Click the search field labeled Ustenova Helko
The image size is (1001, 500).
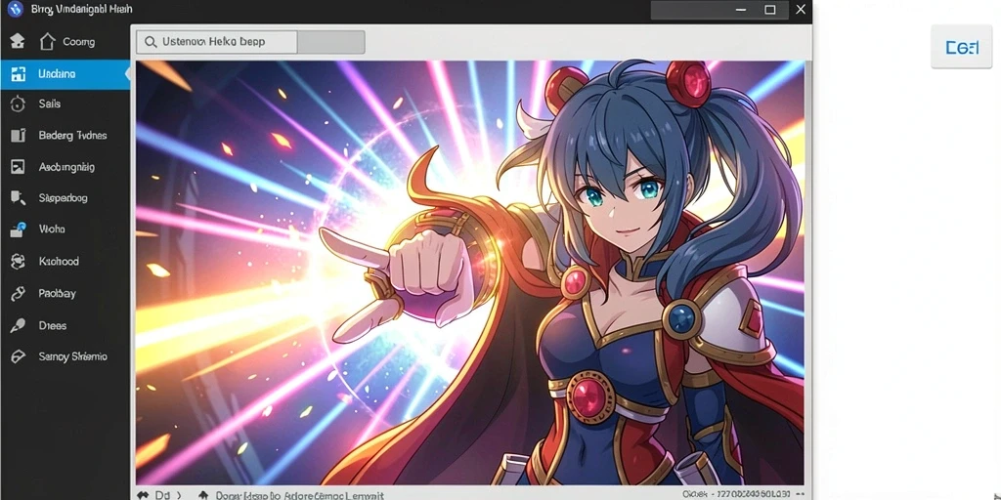coord(217,42)
